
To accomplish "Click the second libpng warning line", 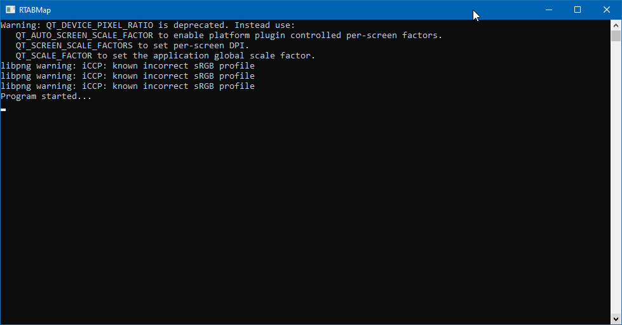I will click(128, 76).
